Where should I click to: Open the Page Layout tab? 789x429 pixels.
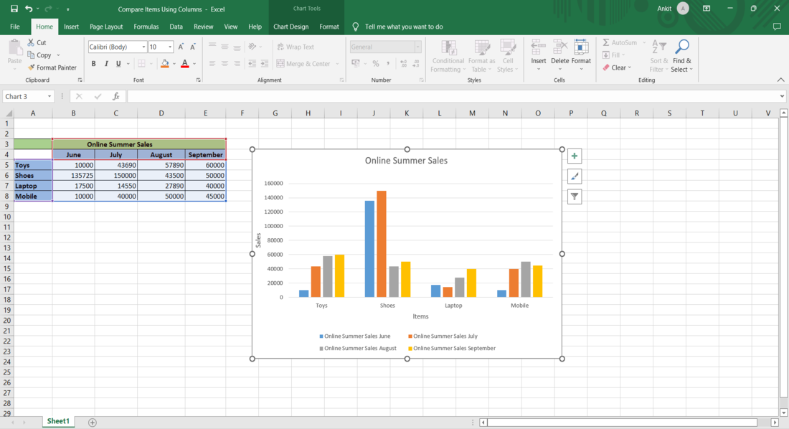click(106, 27)
